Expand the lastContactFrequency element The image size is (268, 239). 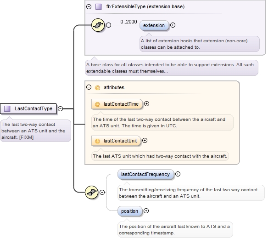coord(178,174)
